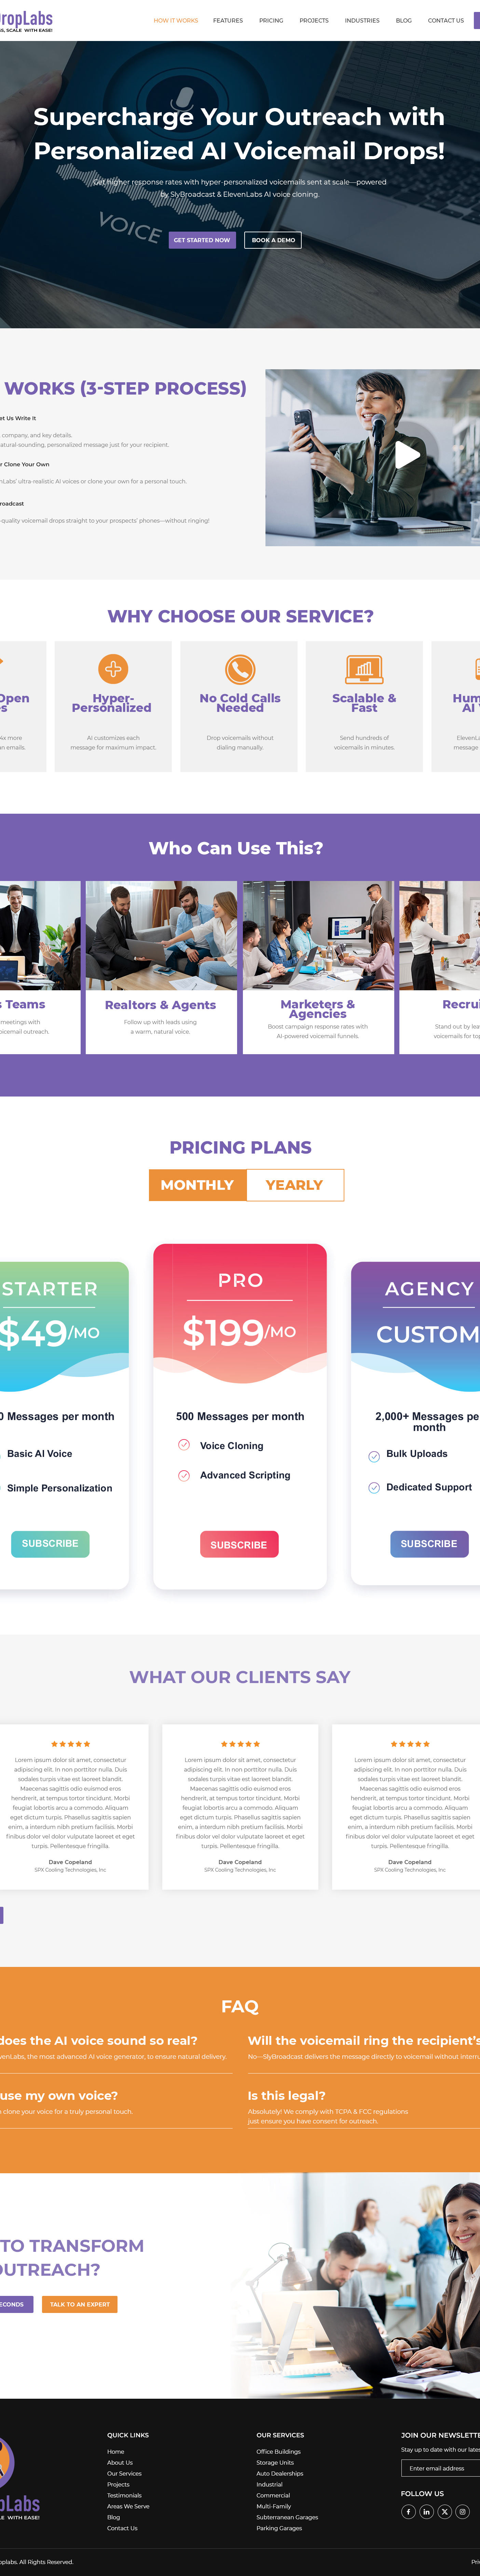Click the Voice Cloning checkmark icon
Image resolution: width=480 pixels, height=2576 pixels.
coord(184,1444)
